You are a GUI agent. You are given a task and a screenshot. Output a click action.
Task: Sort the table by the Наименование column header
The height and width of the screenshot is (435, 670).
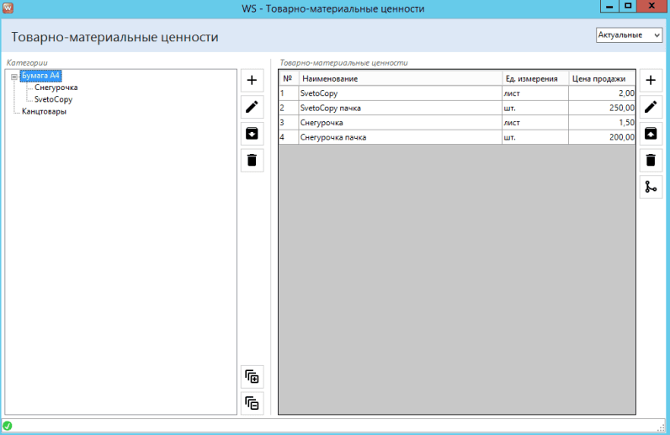(400, 78)
